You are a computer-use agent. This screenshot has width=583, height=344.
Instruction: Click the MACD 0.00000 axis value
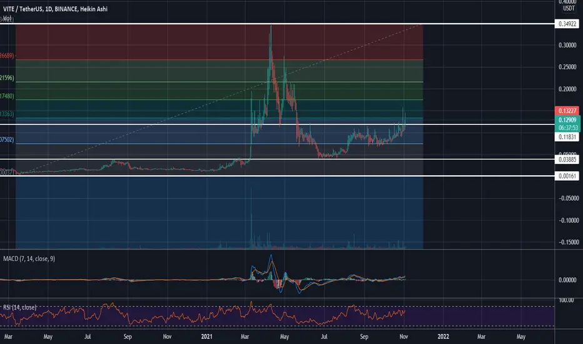(x=567, y=280)
